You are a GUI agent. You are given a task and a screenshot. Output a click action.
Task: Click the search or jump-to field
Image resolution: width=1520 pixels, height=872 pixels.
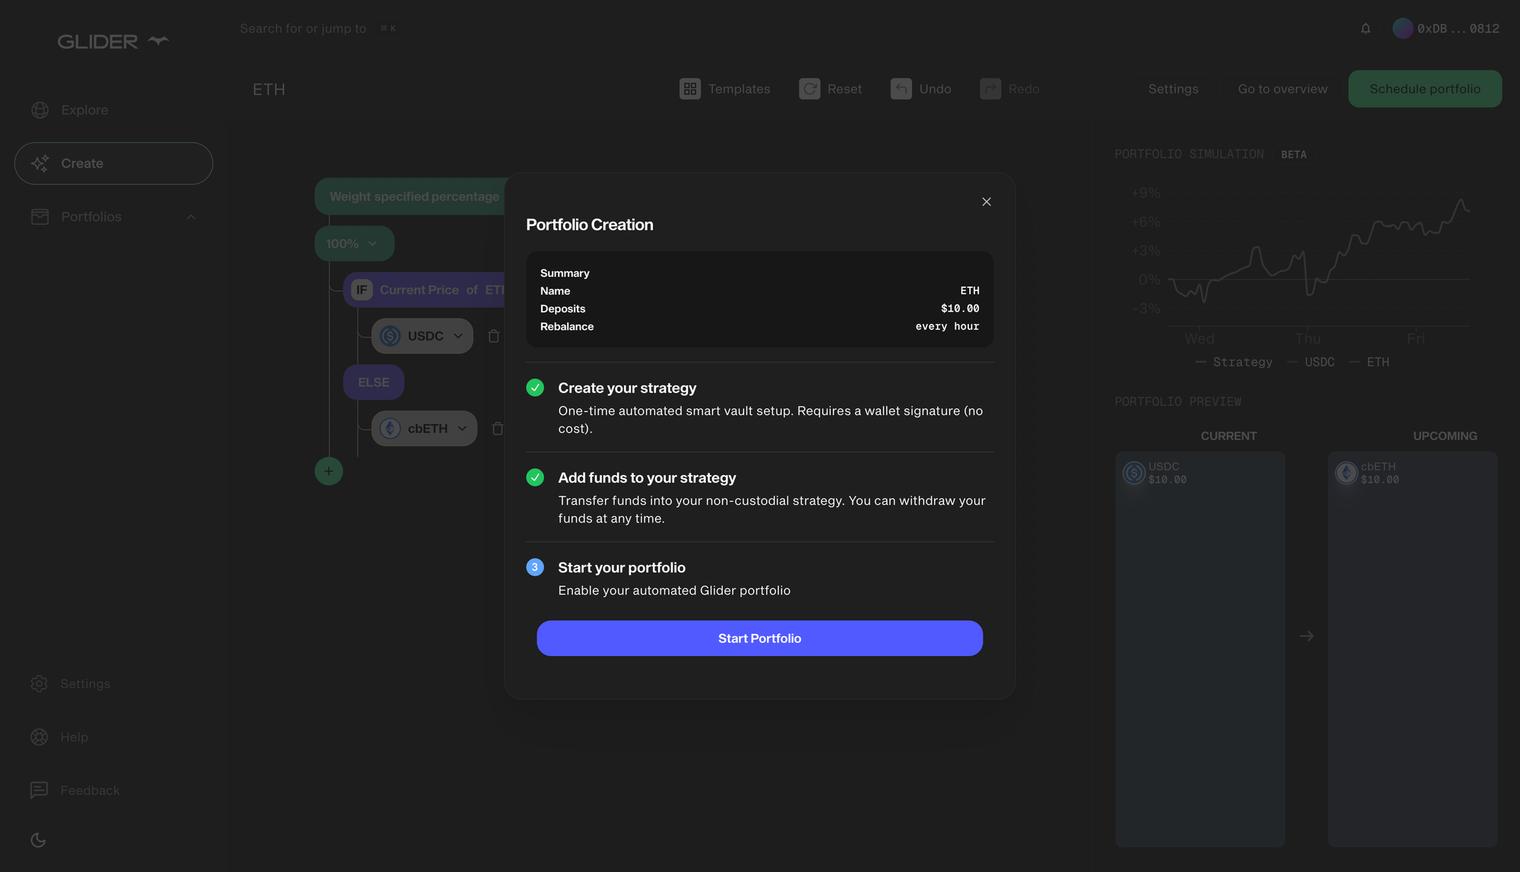click(302, 29)
